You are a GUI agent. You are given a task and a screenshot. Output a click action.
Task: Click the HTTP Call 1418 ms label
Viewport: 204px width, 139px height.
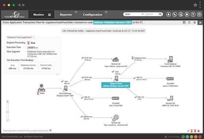[88, 59]
